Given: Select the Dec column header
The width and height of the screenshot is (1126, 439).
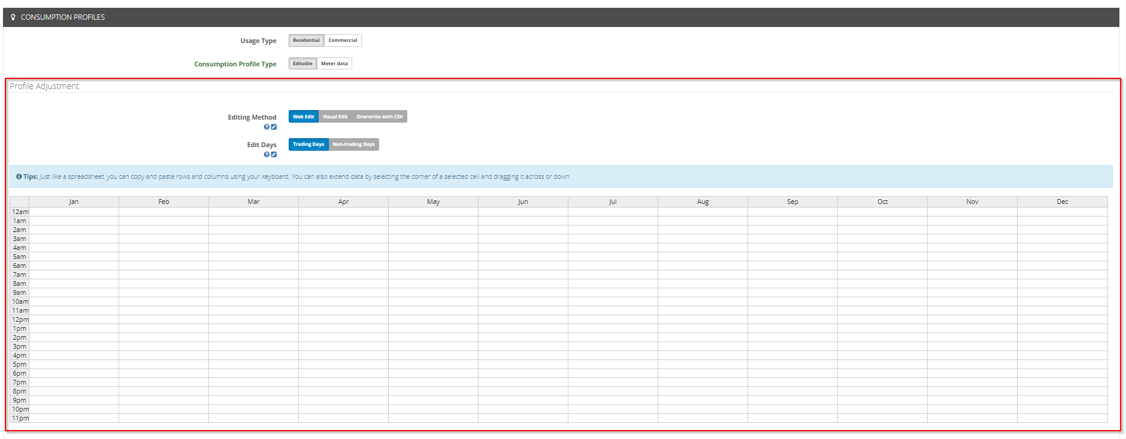Looking at the screenshot, I should [1062, 202].
